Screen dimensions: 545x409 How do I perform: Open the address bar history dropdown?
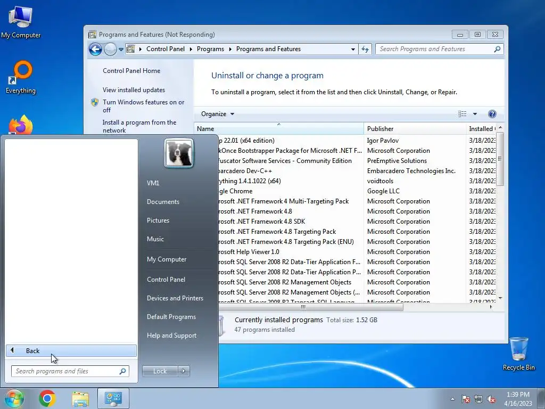coord(353,50)
